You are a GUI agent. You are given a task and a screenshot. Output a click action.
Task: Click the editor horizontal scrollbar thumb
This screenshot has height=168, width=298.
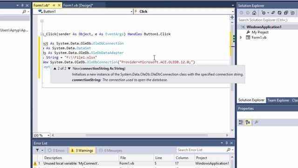(147, 135)
